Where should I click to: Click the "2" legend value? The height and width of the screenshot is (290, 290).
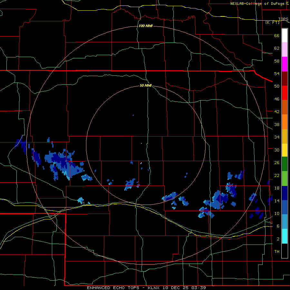click(278, 239)
